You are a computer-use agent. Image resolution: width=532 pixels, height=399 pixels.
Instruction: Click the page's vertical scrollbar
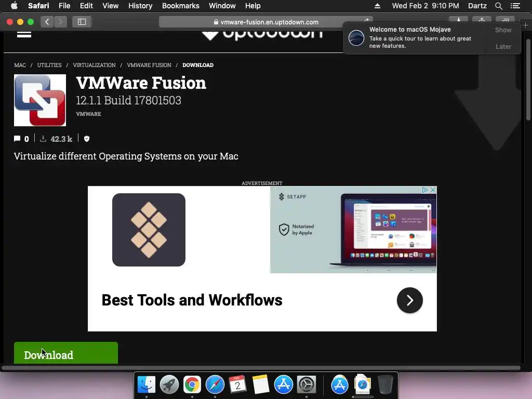tap(528, 79)
